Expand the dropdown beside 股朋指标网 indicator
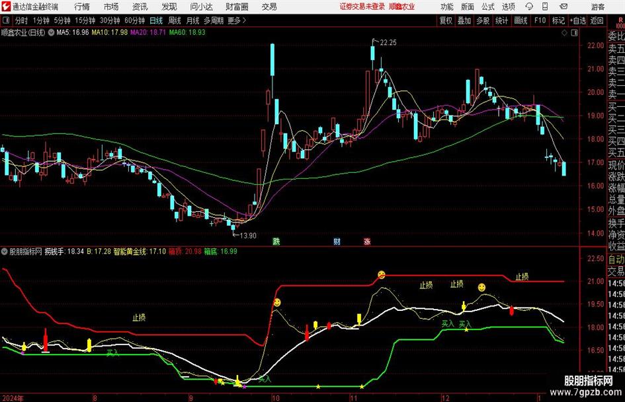 point(5,251)
